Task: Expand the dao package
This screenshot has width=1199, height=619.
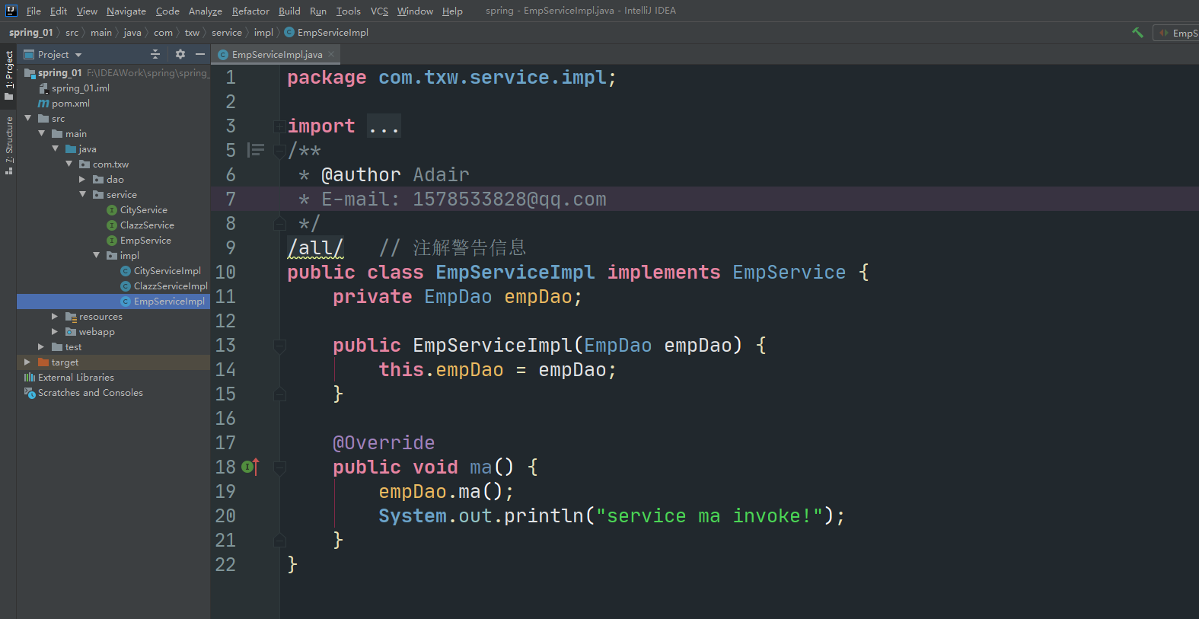Action: click(x=82, y=180)
